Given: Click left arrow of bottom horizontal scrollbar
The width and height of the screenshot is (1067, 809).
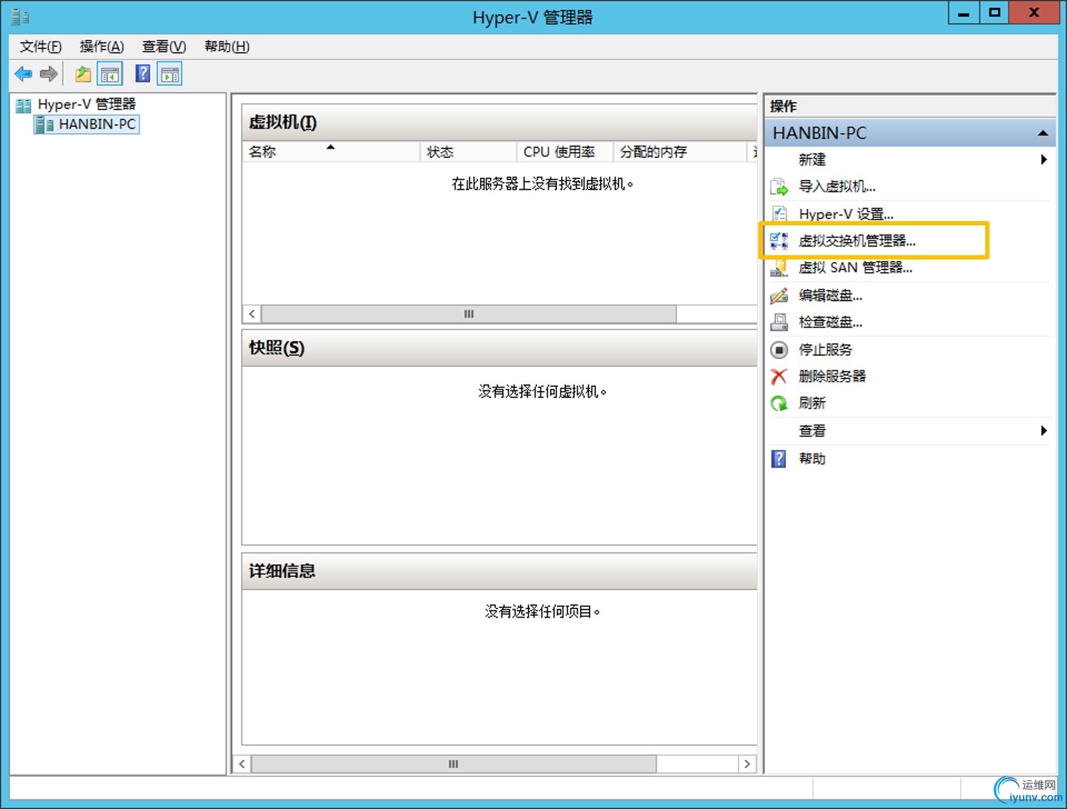Looking at the screenshot, I should [242, 764].
